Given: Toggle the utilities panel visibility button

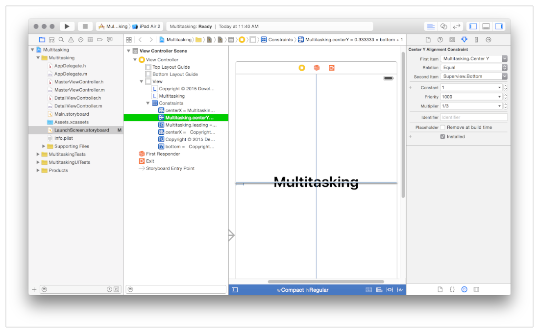Looking at the screenshot, I should tap(499, 26).
